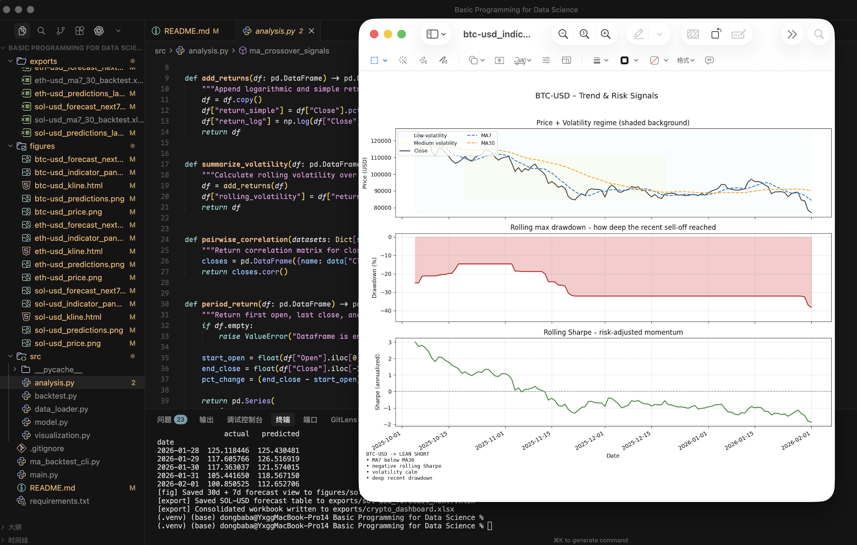
Task: Launch the ChatGPT extension icon in sidebar
Action: (x=99, y=30)
